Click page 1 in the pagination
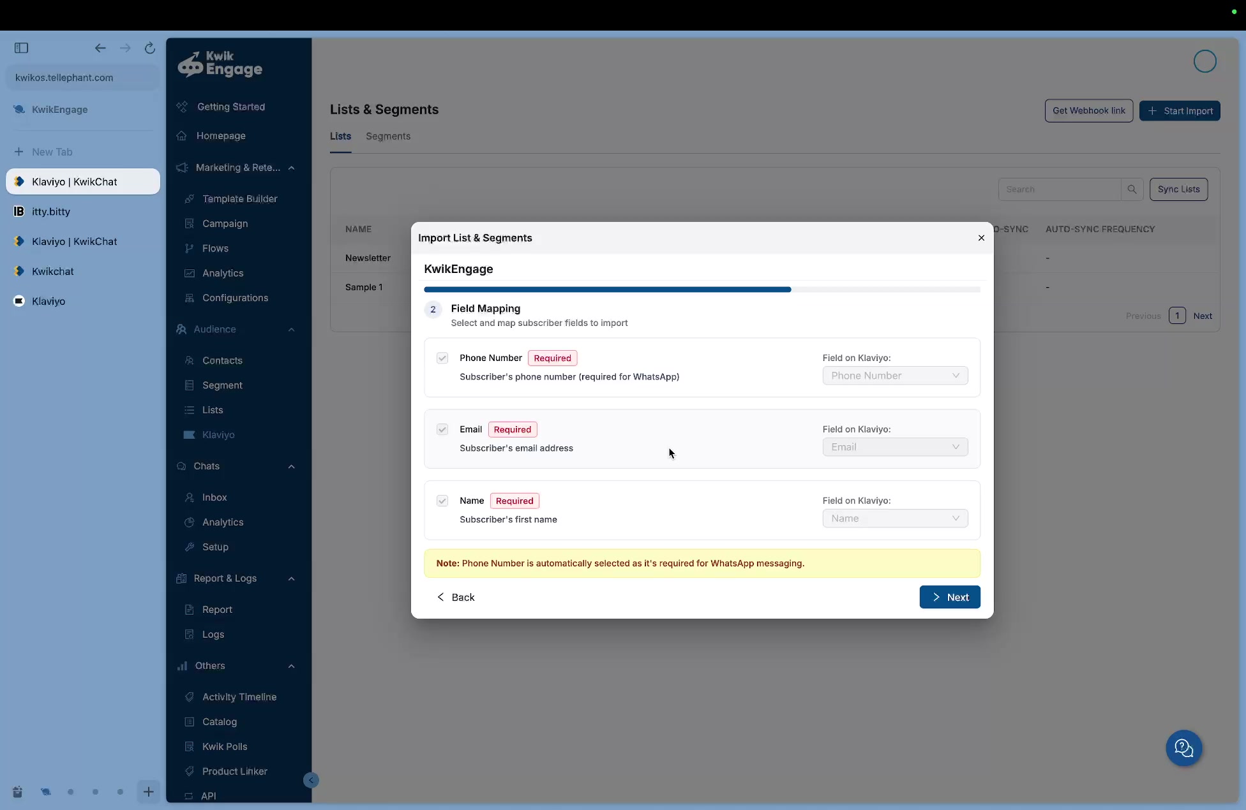The height and width of the screenshot is (810, 1246). click(1177, 316)
